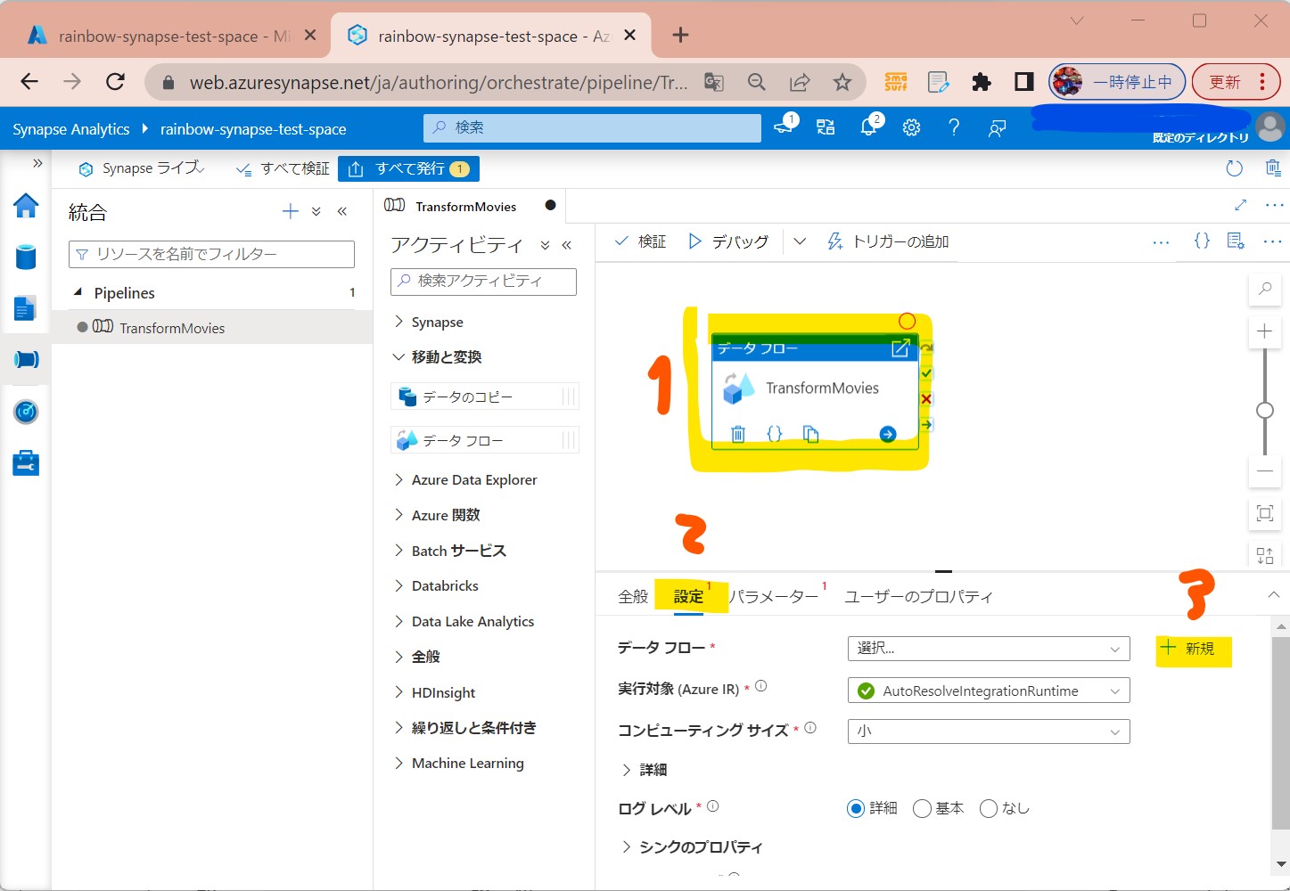Open the データ フロー selection dropdown
The height and width of the screenshot is (891, 1290).
point(989,649)
